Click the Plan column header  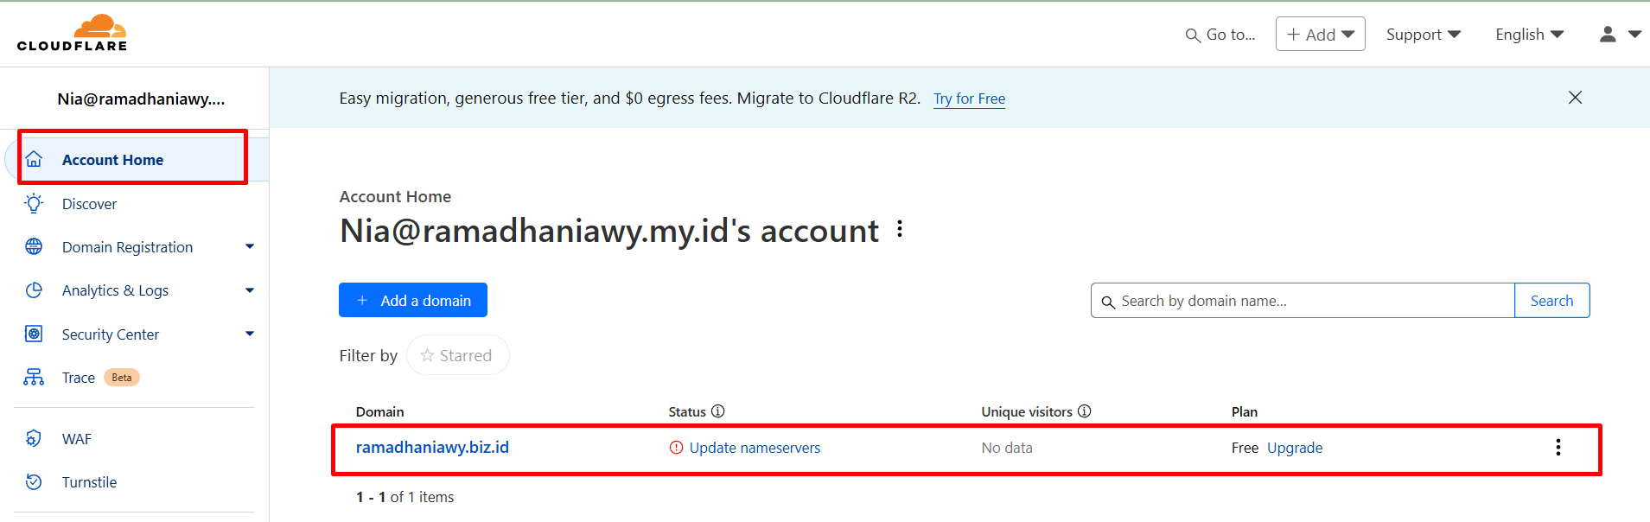1244,411
